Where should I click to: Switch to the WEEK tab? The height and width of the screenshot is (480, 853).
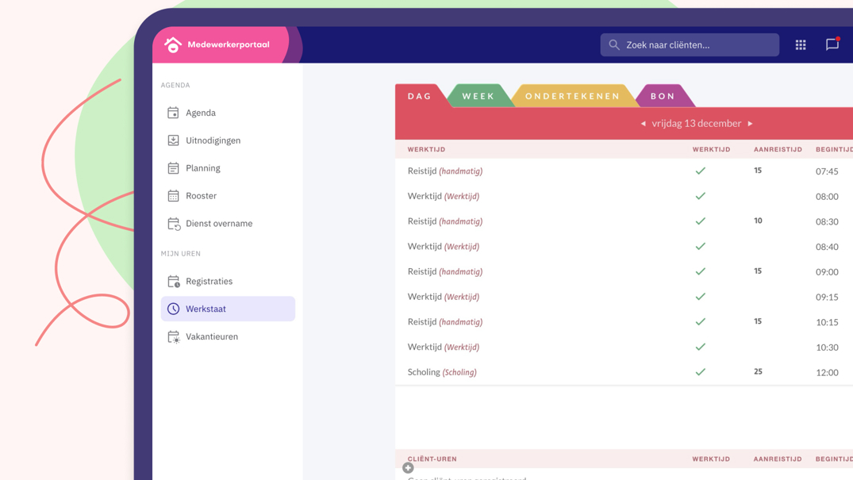(x=478, y=96)
